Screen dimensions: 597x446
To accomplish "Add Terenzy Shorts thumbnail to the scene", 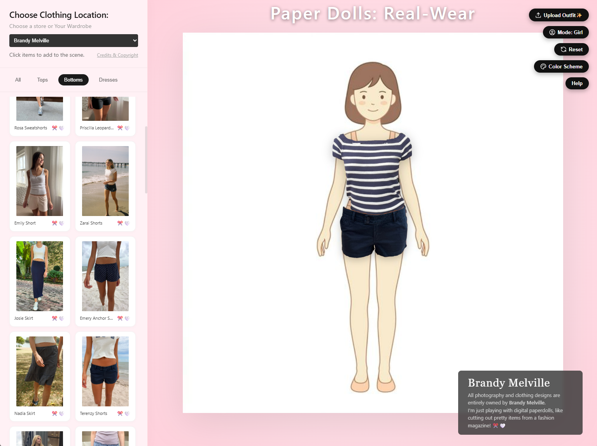I will coord(105,371).
